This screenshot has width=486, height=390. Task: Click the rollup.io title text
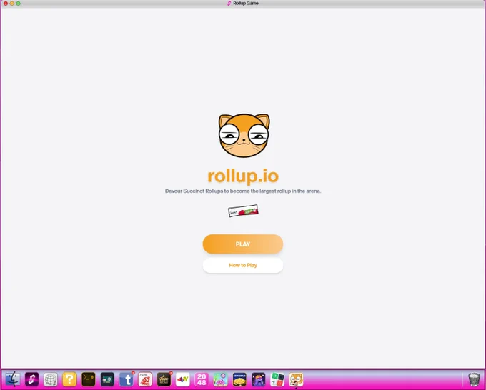point(243,176)
